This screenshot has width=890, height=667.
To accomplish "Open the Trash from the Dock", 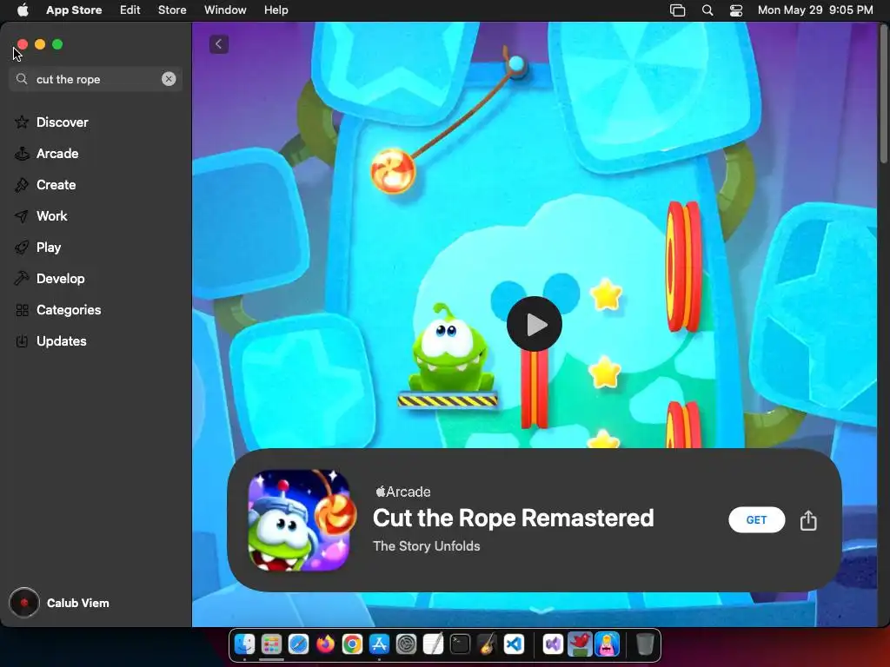I will pos(645,644).
